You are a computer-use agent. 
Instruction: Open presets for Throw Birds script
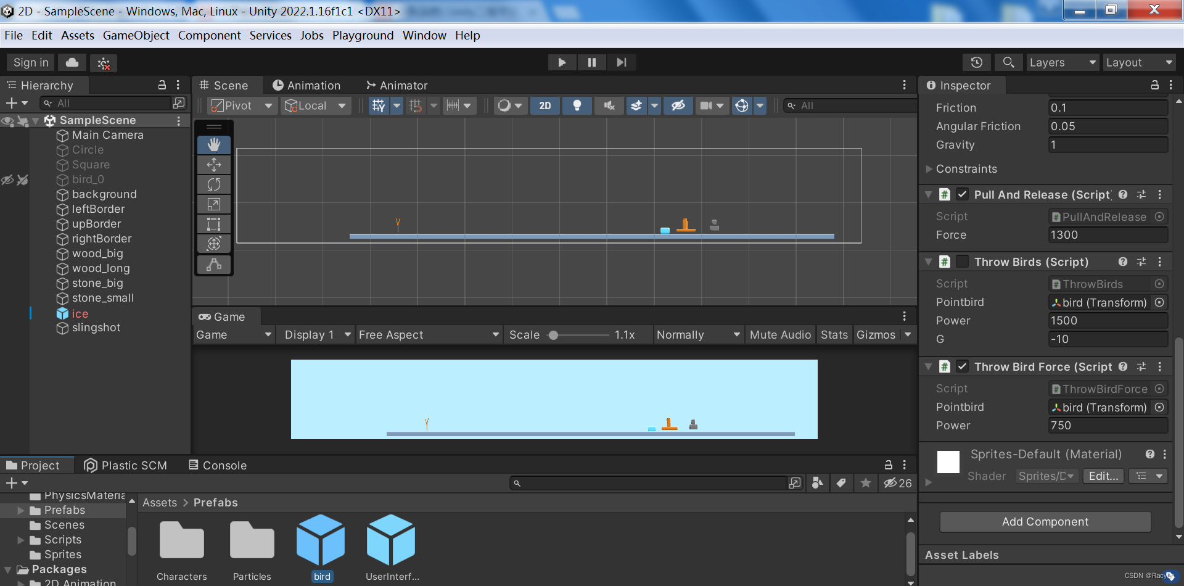point(1141,262)
